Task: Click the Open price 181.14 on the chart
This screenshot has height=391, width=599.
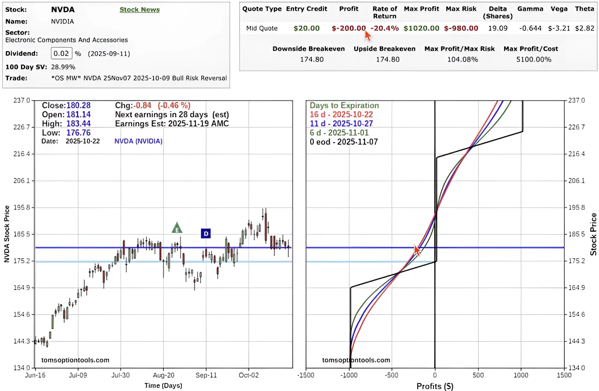Action: (x=79, y=115)
